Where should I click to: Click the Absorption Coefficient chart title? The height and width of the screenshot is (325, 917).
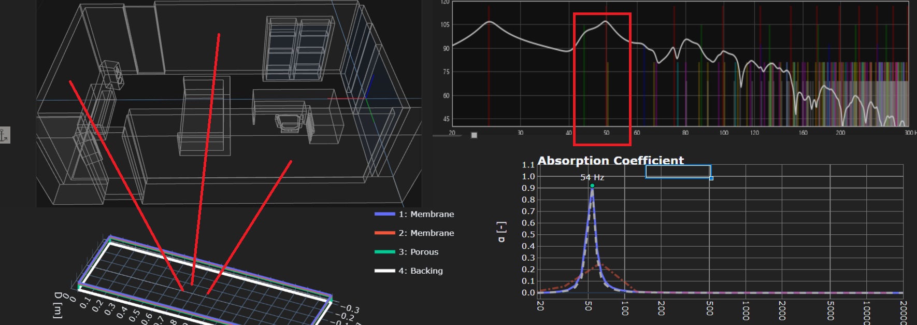610,161
